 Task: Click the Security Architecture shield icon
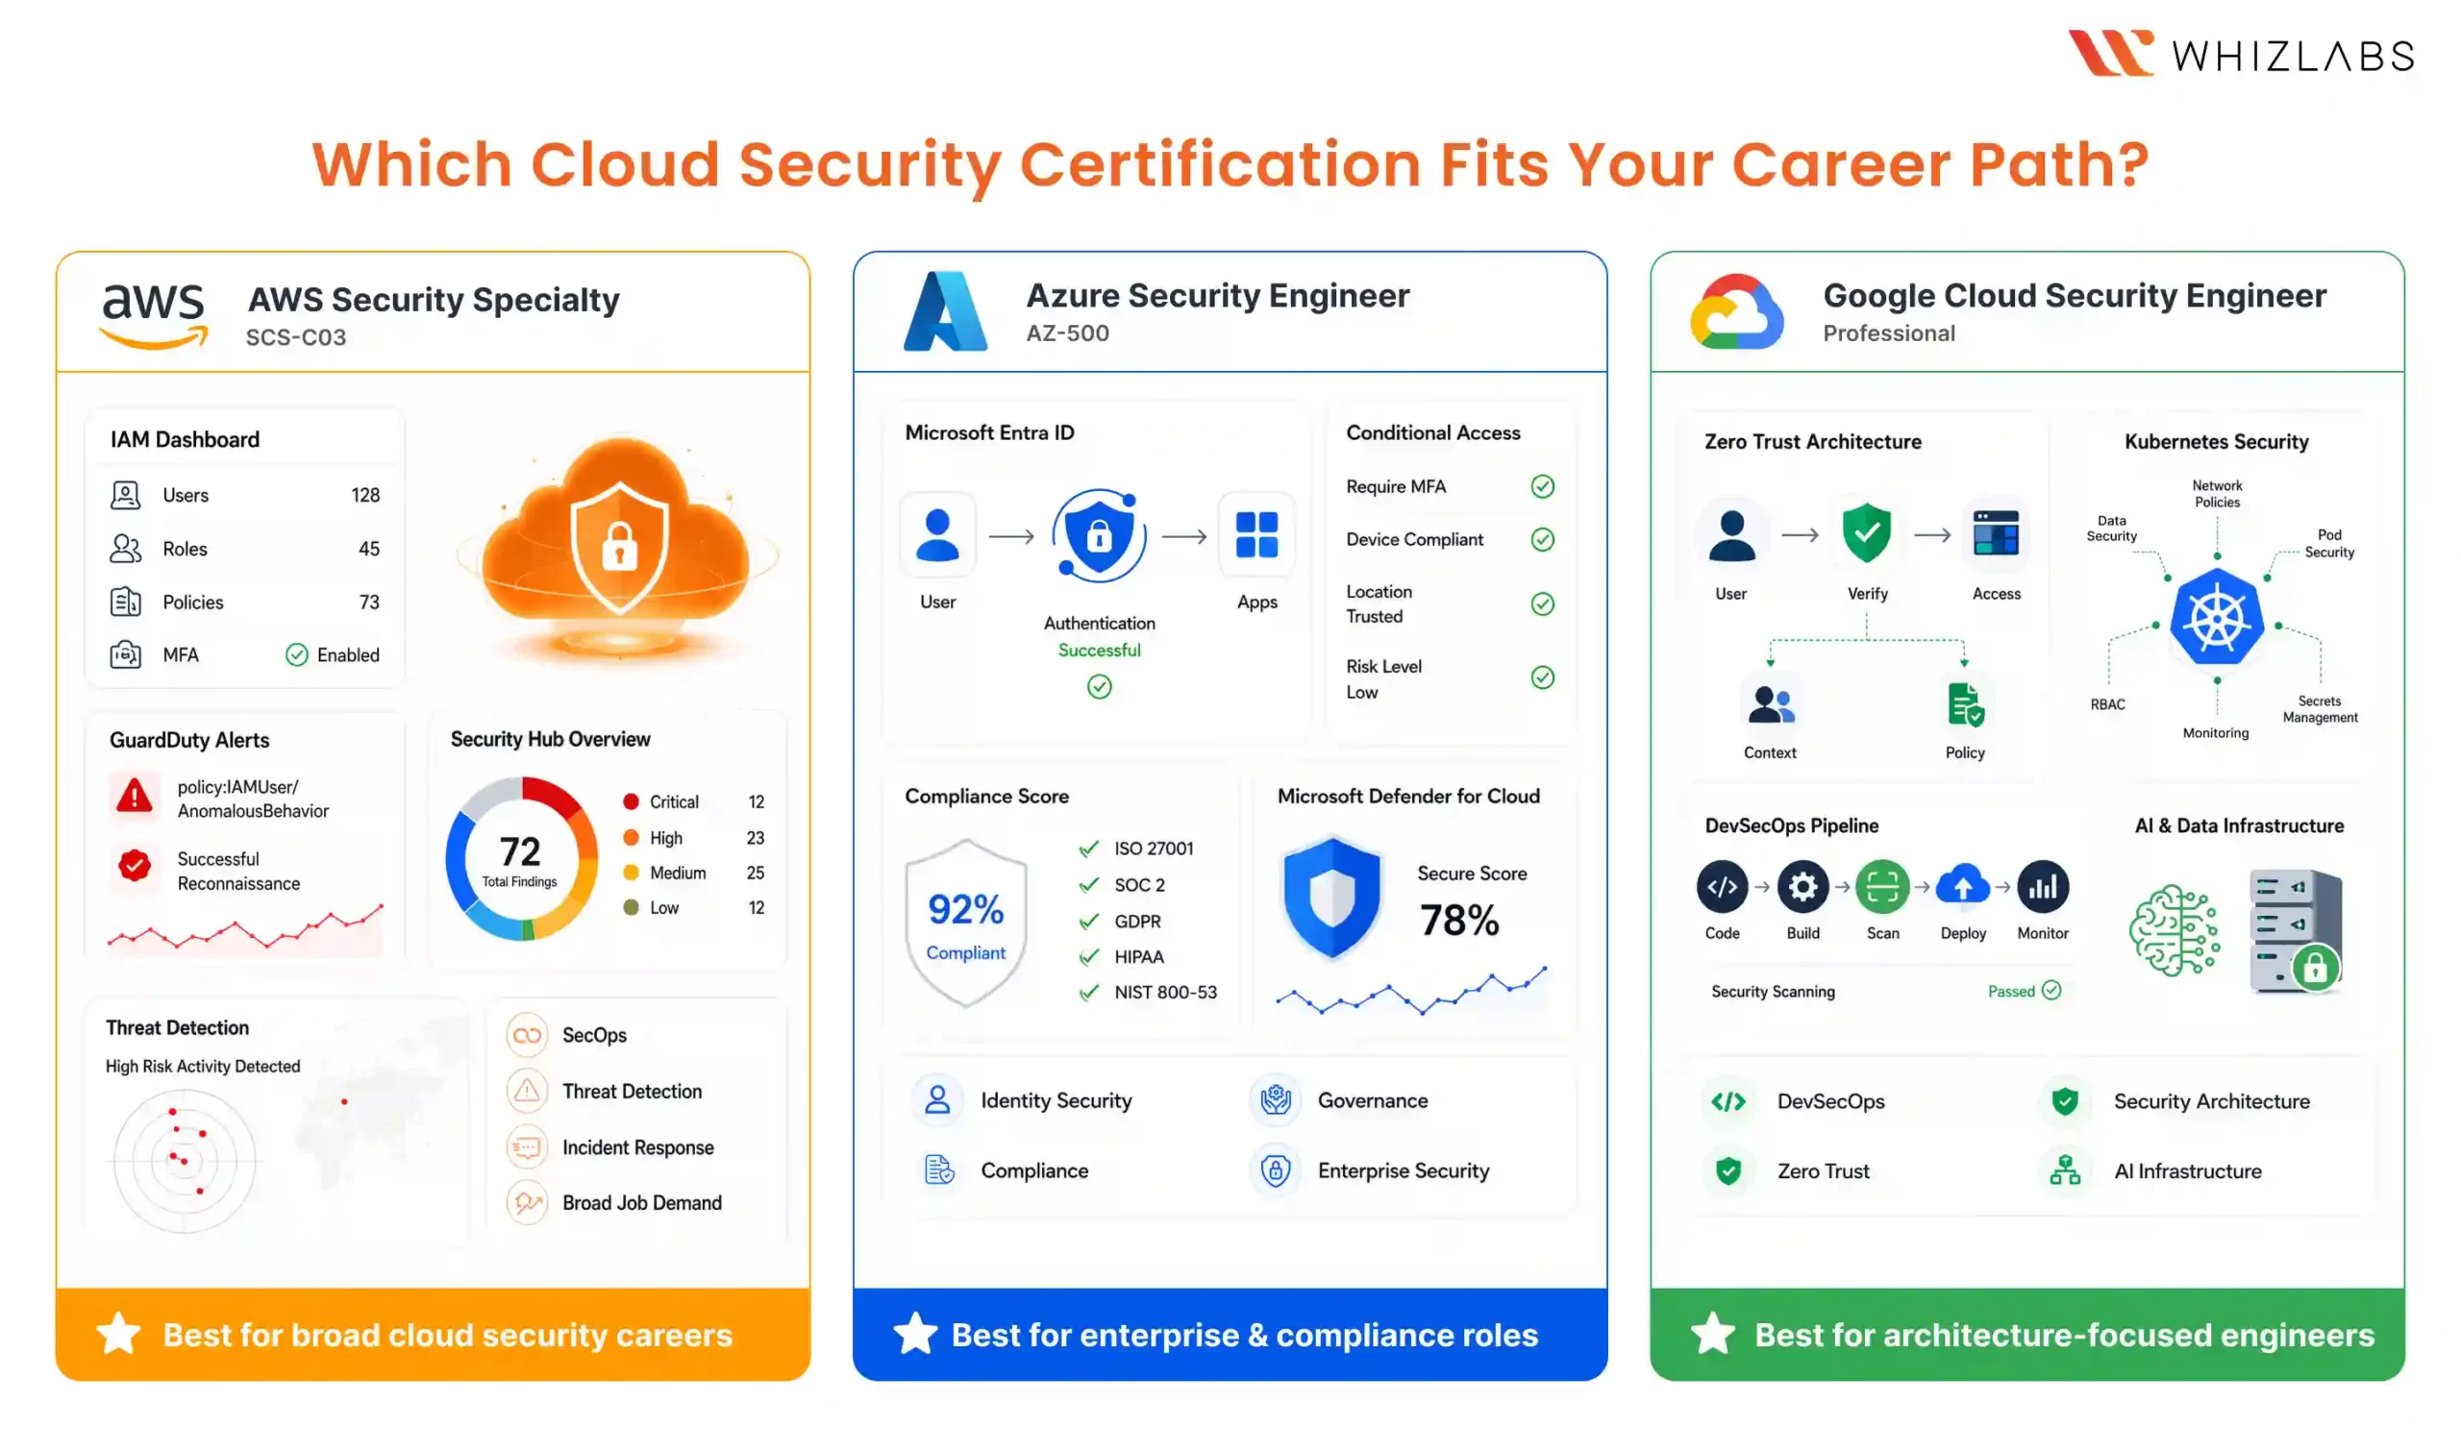2065,1100
